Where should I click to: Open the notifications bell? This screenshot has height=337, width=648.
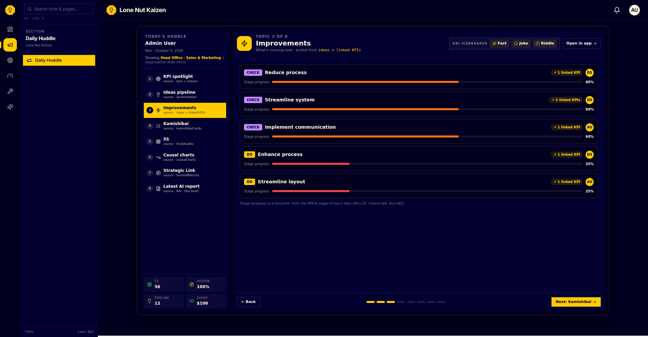click(617, 10)
